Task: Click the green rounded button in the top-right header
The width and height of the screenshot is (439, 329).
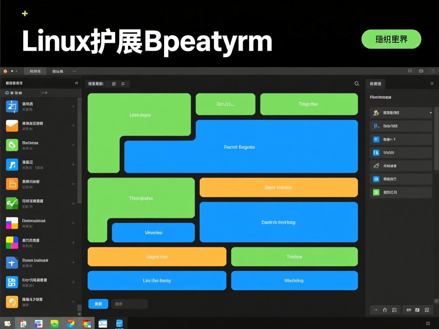Action: tap(391, 39)
